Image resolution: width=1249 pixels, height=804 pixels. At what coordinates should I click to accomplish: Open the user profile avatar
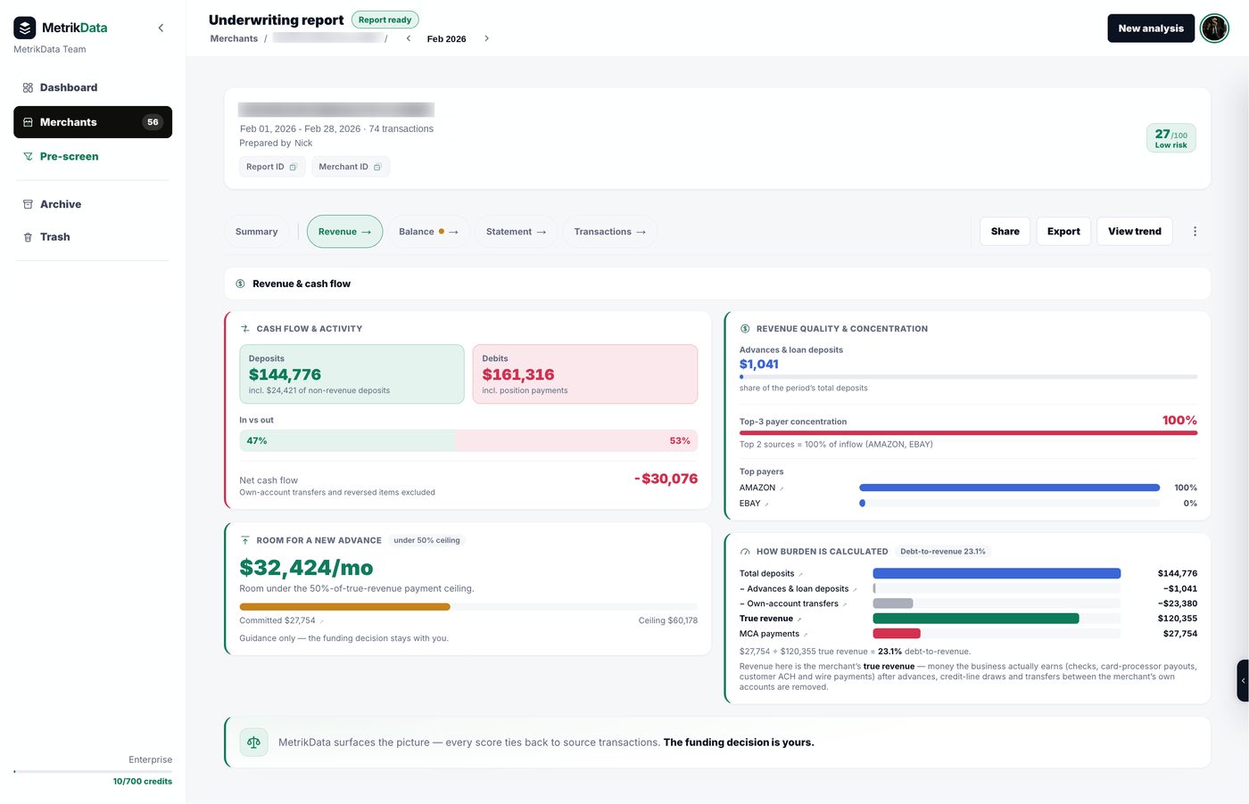click(x=1214, y=29)
